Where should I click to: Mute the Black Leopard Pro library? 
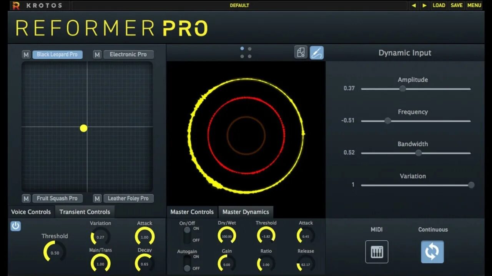coord(26,55)
